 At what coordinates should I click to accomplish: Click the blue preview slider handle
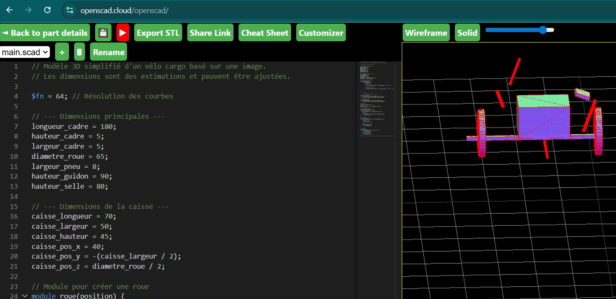pos(543,30)
